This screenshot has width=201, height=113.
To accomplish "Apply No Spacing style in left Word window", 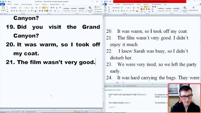I will (74, 9).
